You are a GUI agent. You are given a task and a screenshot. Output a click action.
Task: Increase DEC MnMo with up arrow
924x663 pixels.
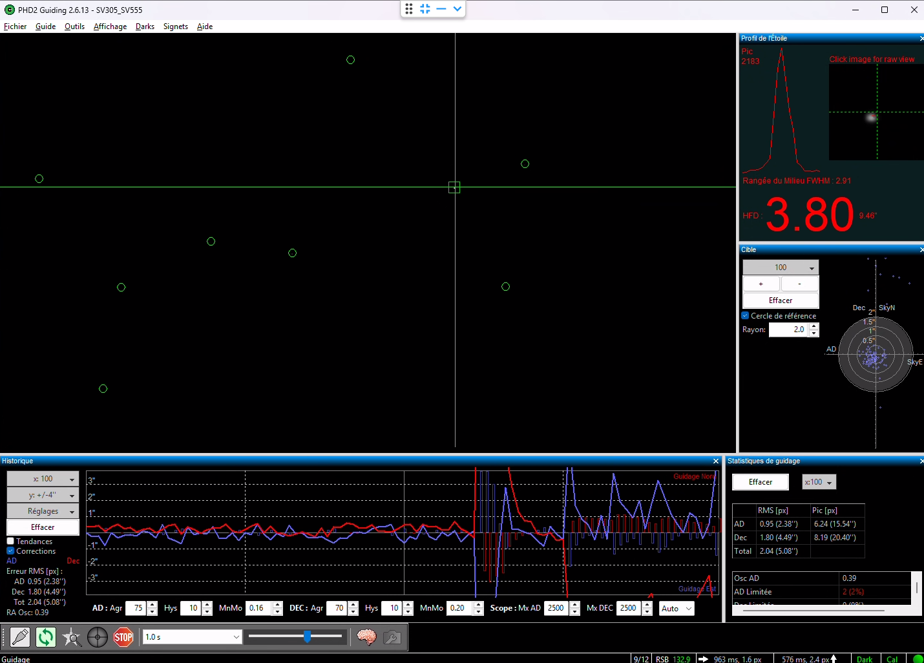tap(479, 605)
